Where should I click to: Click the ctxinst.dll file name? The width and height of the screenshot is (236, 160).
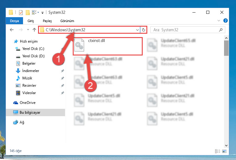point(96,40)
